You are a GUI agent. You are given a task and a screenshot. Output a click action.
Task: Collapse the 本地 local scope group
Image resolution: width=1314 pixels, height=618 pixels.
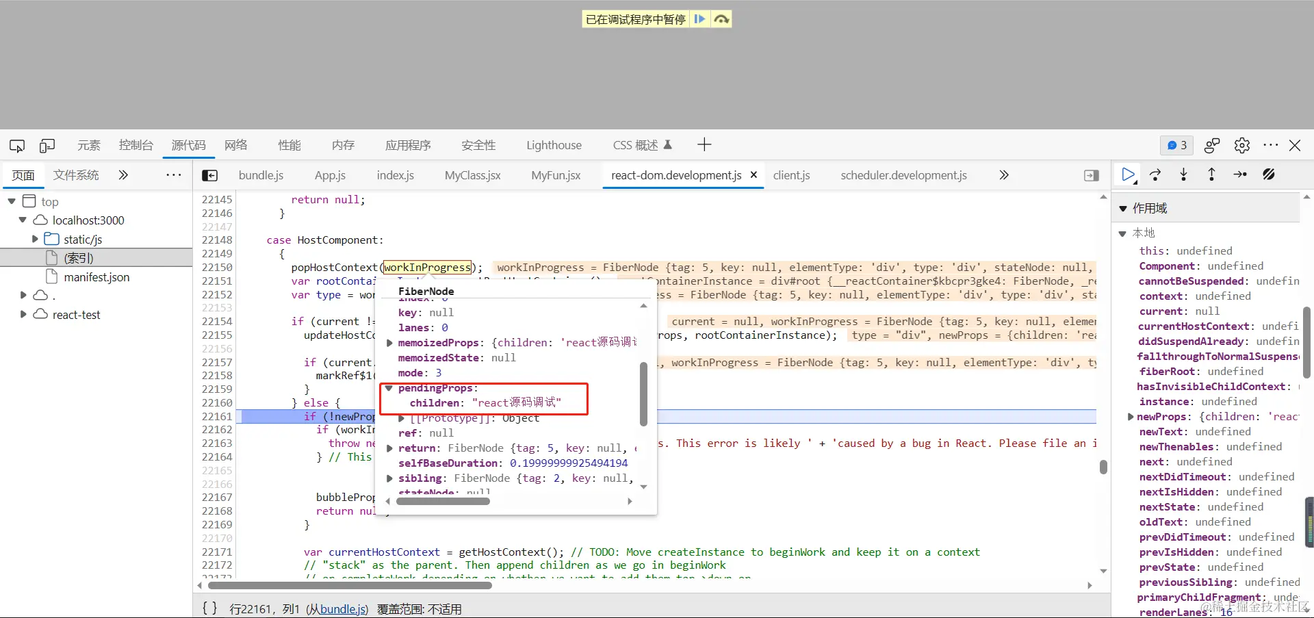[1122, 233]
